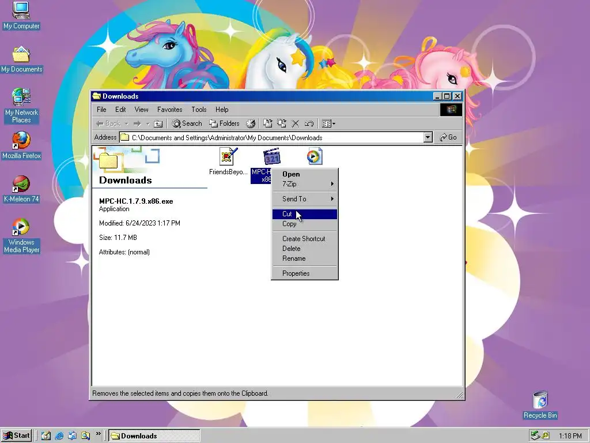Launch Outlook Express from quick launch
The image size is (590, 443).
72,436
